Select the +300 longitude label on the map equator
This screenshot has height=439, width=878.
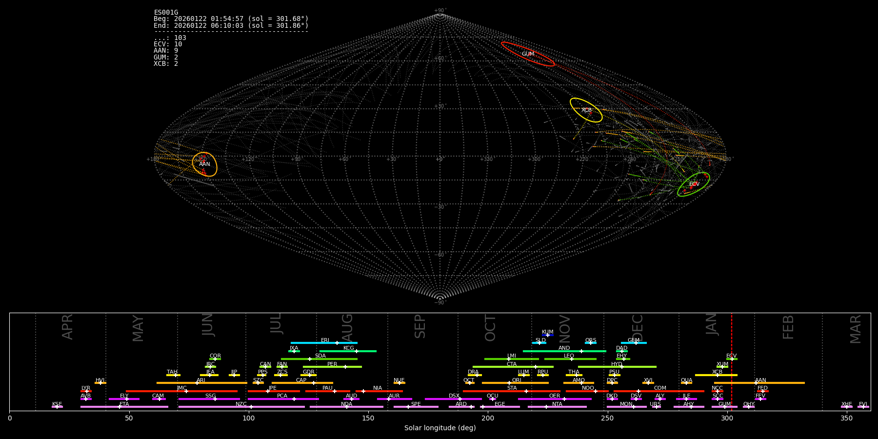coord(534,159)
